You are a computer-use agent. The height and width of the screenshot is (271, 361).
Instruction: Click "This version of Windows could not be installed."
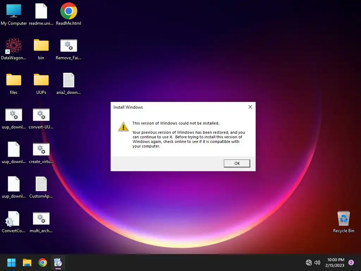(176, 123)
